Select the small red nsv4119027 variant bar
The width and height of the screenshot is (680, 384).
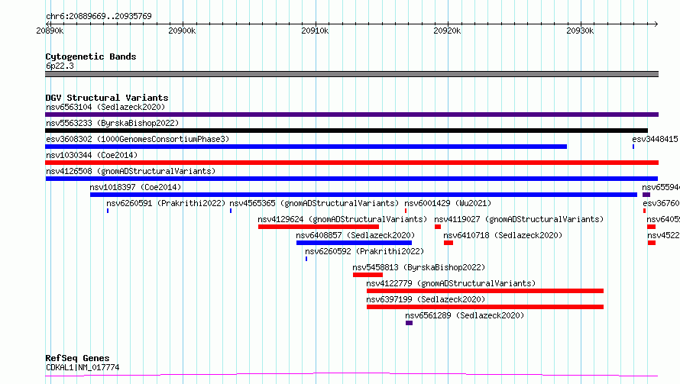pos(438,227)
